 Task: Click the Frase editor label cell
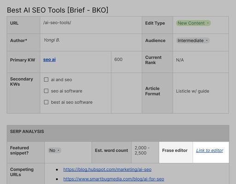pyautogui.click(x=176, y=152)
